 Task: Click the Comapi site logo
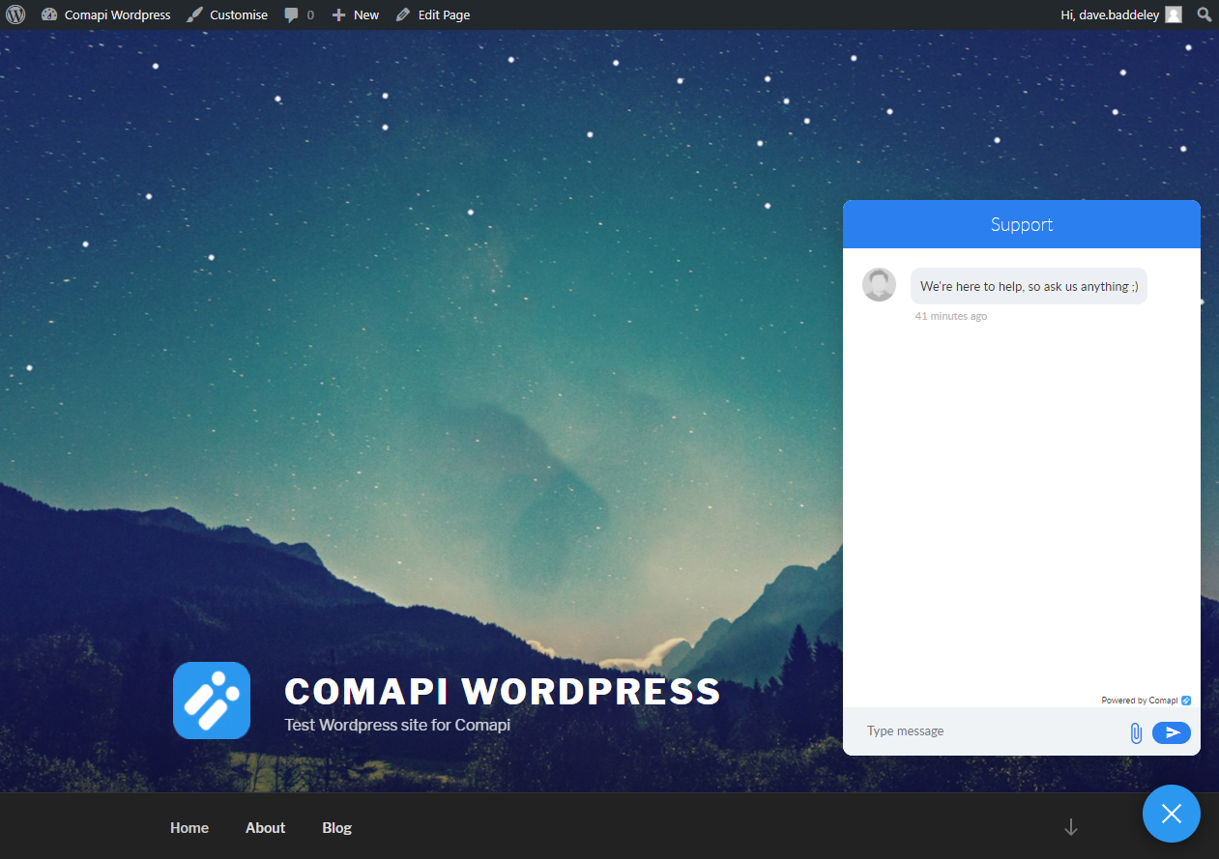click(x=212, y=701)
